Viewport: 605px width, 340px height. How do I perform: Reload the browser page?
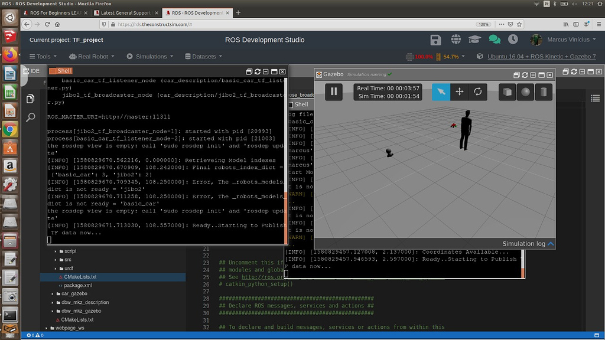click(47, 24)
